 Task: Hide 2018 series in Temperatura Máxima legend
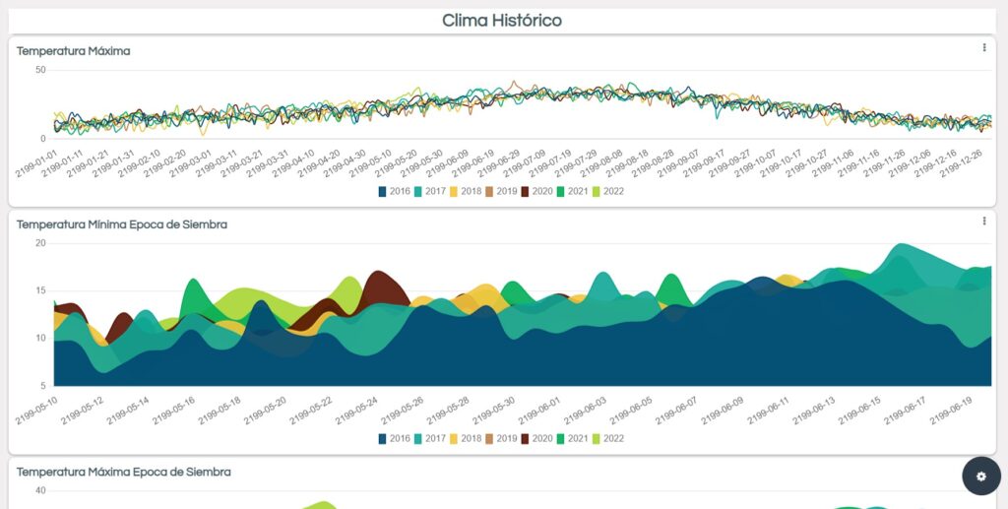(x=466, y=191)
